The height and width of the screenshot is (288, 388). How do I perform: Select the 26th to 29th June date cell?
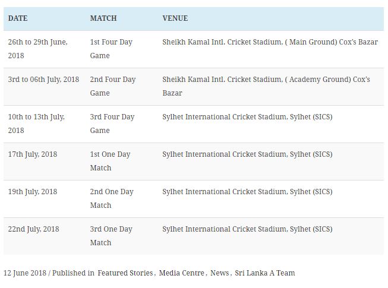tap(37, 49)
